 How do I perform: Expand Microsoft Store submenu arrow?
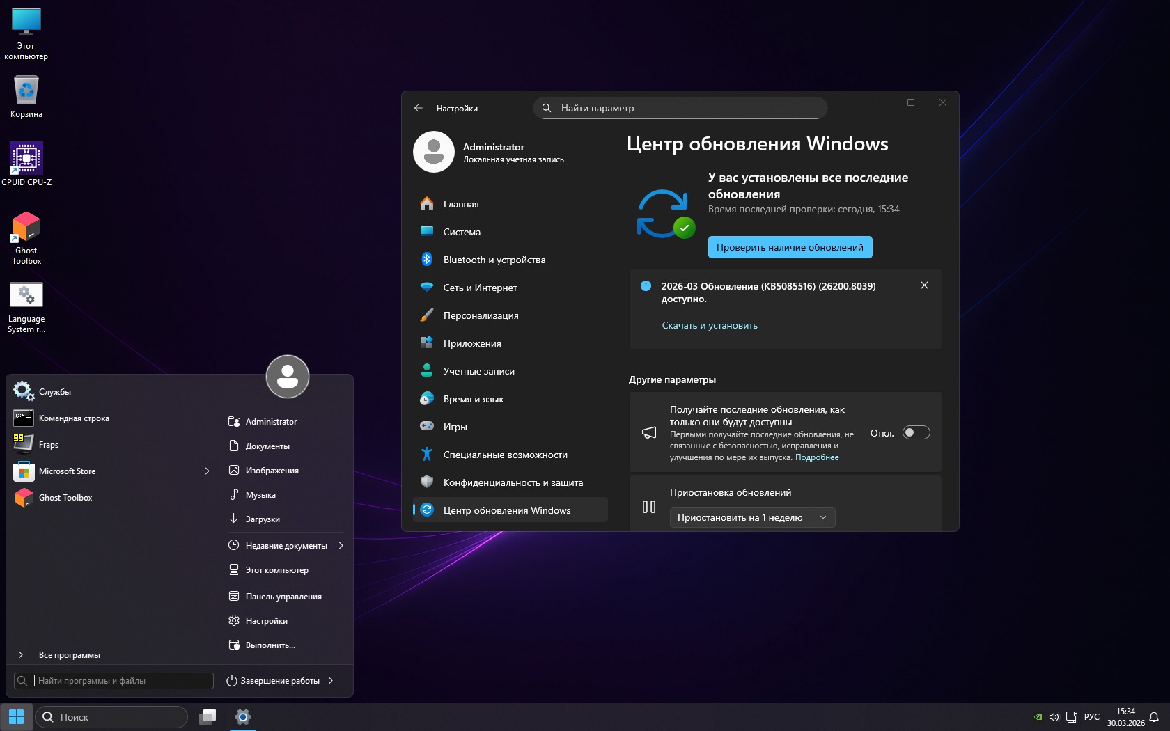pyautogui.click(x=207, y=471)
